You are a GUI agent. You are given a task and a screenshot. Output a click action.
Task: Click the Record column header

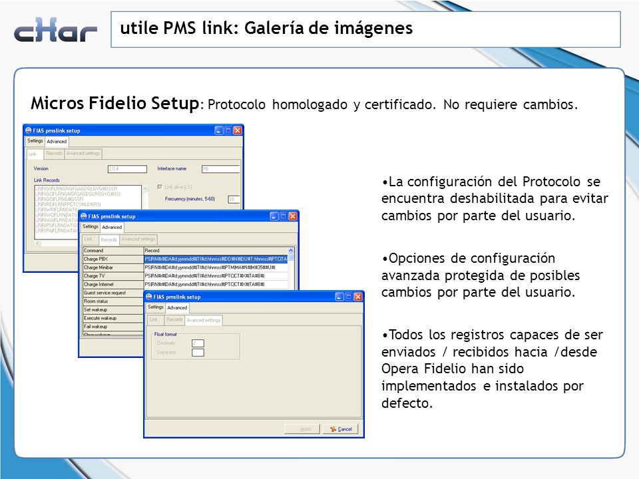[x=216, y=251]
